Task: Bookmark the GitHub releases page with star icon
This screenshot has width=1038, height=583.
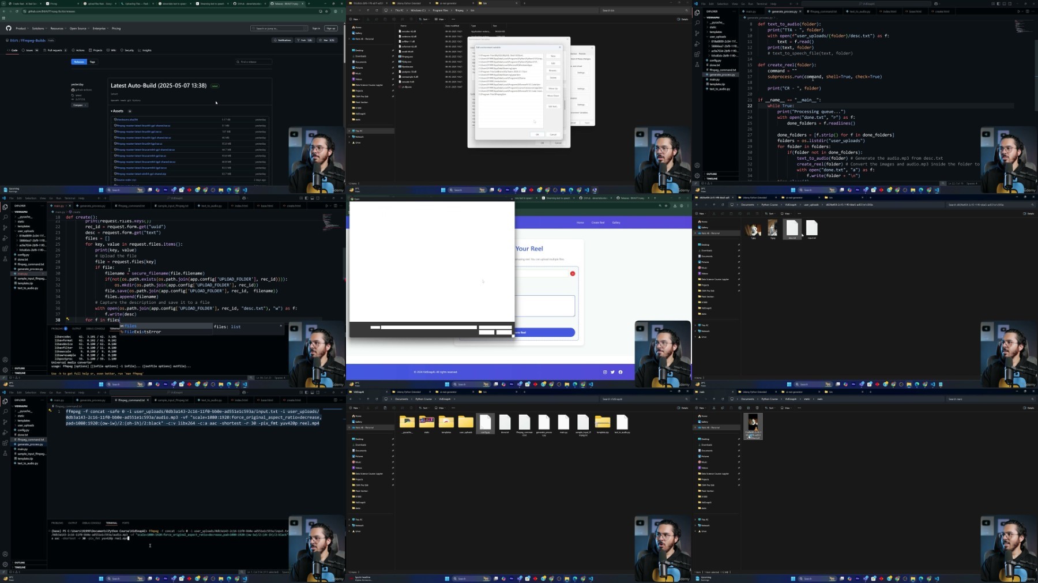Action: click(x=326, y=12)
